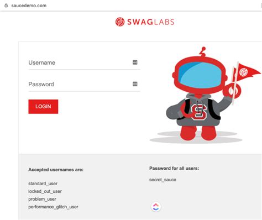Click the performance_glitch_user username text
This screenshot has width=262, height=220.
click(x=53, y=207)
